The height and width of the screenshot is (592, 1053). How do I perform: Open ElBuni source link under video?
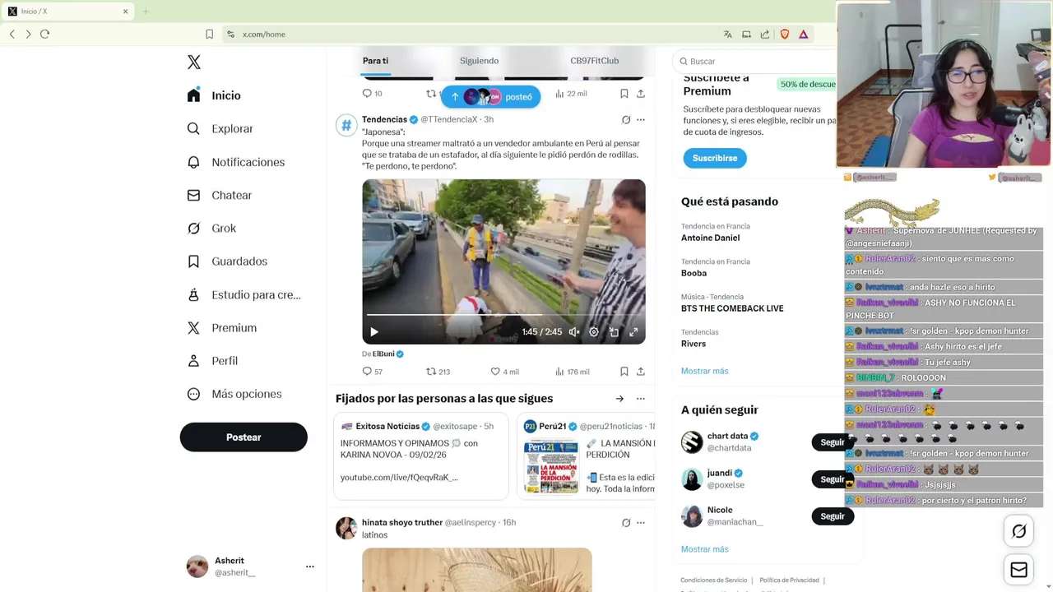tap(387, 354)
